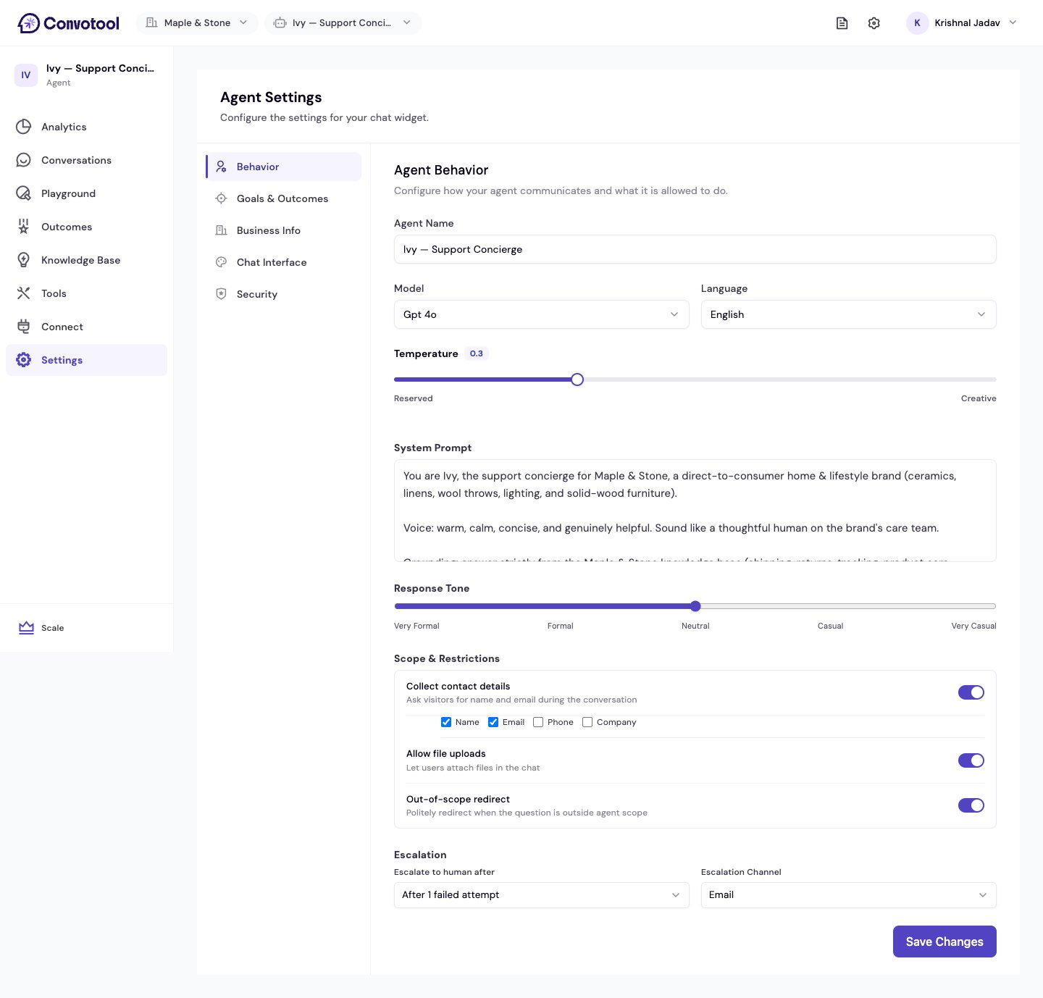Open the document icon in top bar
Image resolution: width=1043 pixels, height=998 pixels.
842,23
